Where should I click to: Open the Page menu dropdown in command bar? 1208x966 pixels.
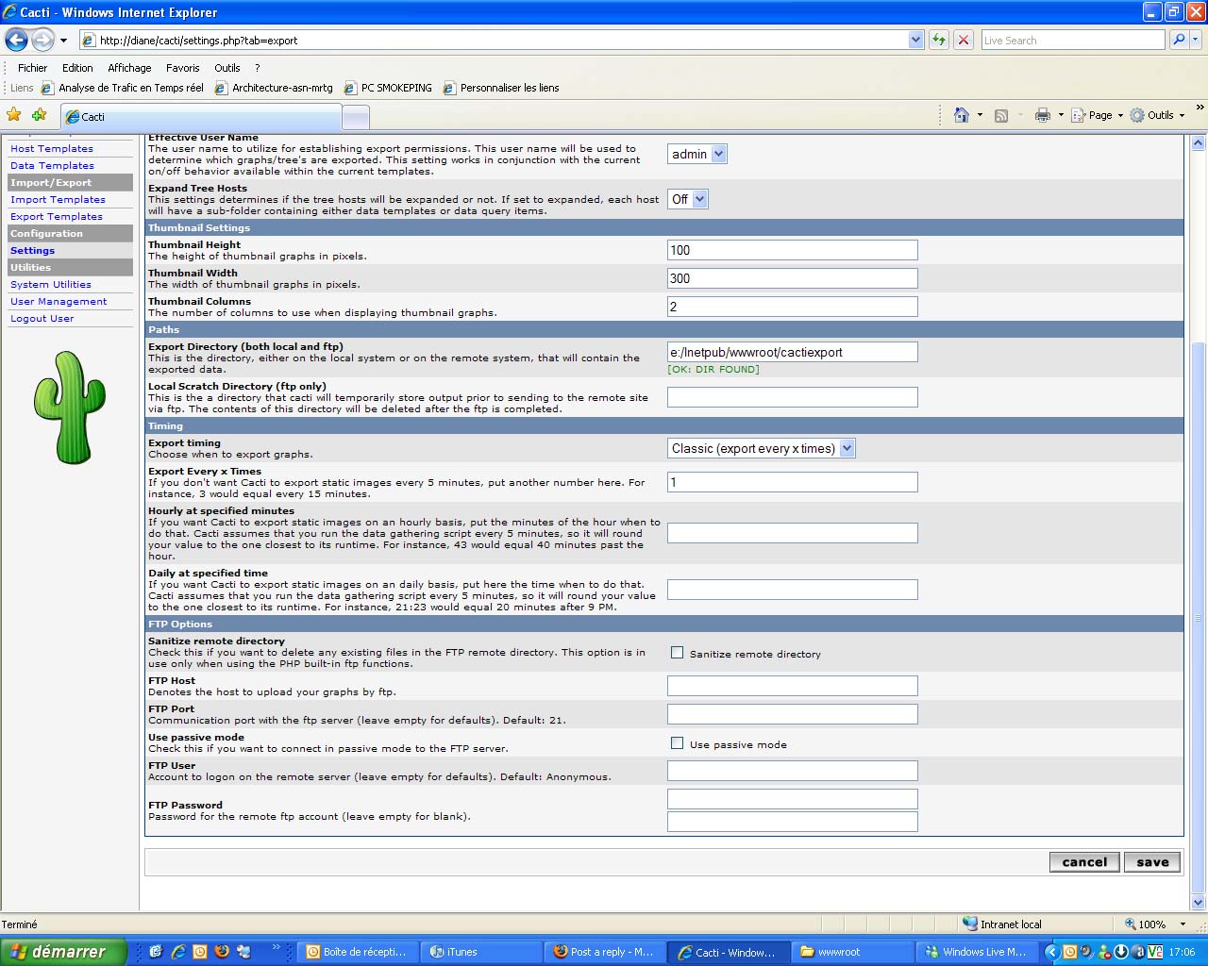[1099, 115]
